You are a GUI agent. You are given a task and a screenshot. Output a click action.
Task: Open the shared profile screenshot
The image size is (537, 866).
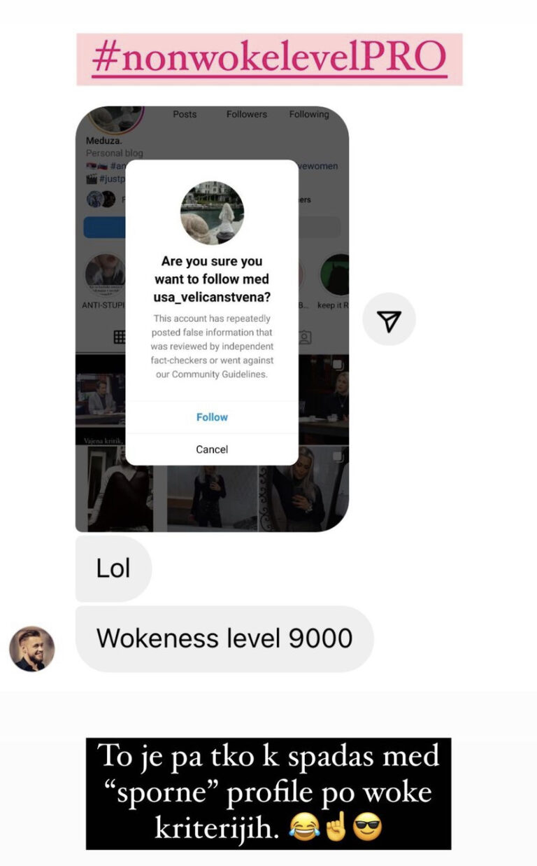pos(212,319)
